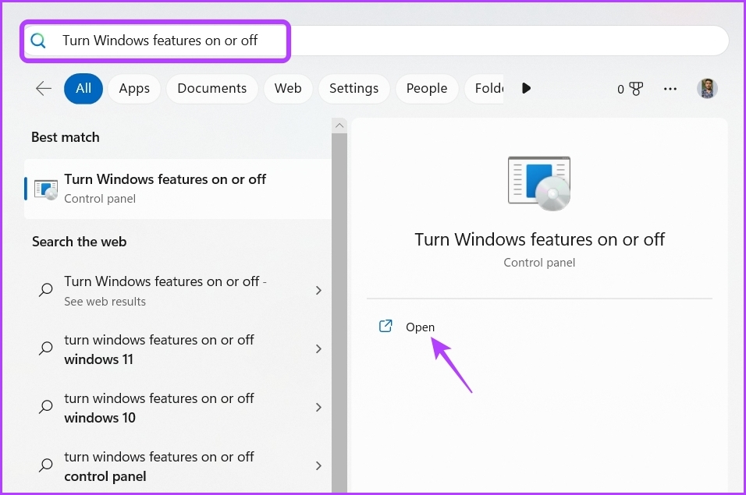Click search icon beside 'windows 10' suggestion
The height and width of the screenshot is (495, 746).
pos(46,407)
